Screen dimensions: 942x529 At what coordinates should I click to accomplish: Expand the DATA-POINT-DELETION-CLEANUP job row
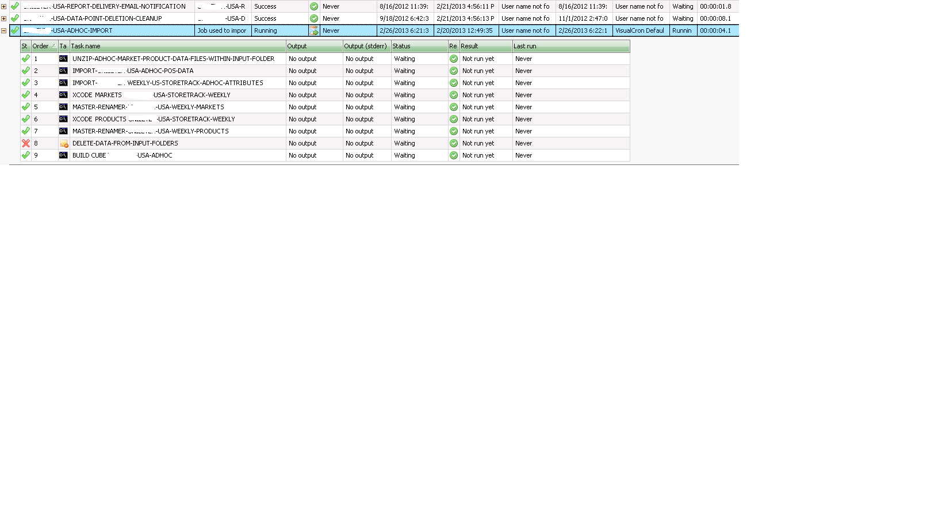click(x=3, y=18)
